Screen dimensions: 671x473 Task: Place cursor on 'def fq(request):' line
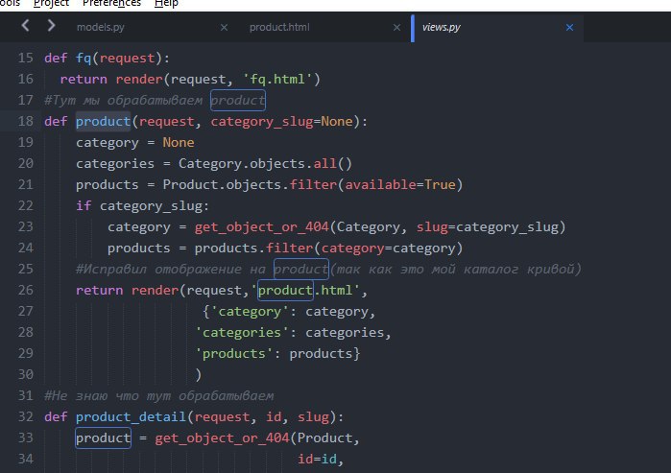tap(107, 59)
